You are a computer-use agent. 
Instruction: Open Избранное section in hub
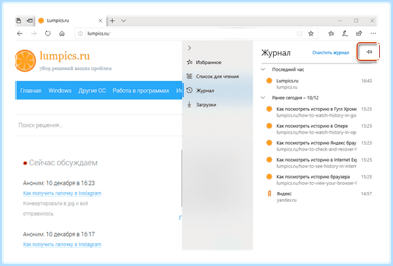point(217,62)
